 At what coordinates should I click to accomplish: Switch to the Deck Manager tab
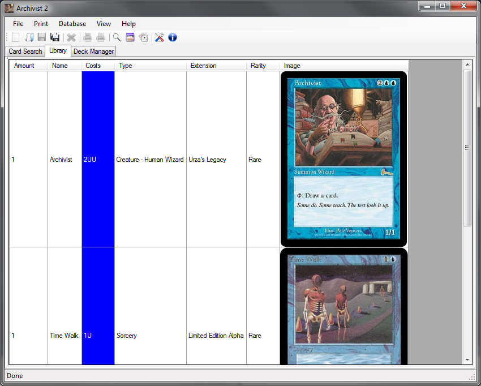coord(93,52)
